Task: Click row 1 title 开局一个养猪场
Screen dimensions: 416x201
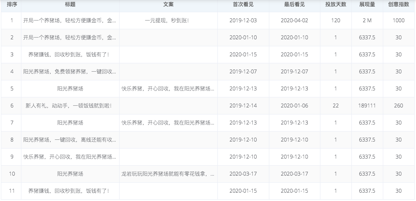Action: [x=70, y=21]
